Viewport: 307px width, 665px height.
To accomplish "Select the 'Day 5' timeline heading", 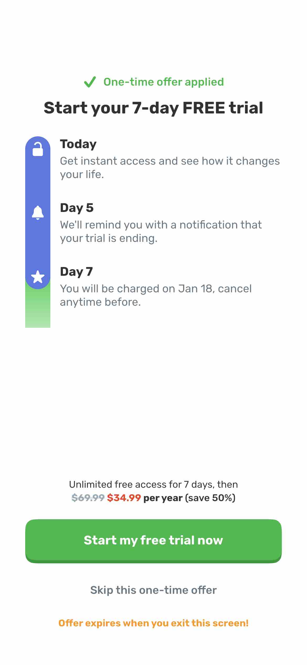I will coord(77,208).
